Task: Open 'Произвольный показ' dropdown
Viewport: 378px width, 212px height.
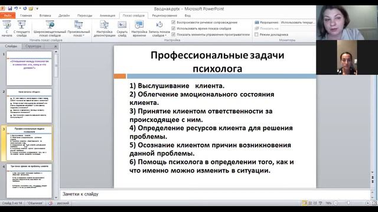Action: [x=79, y=29]
